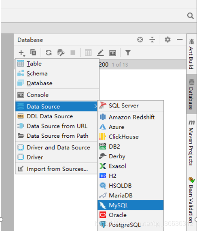The image size is (197, 231).
Task: Click Import from Sources... item
Action: (x=56, y=169)
